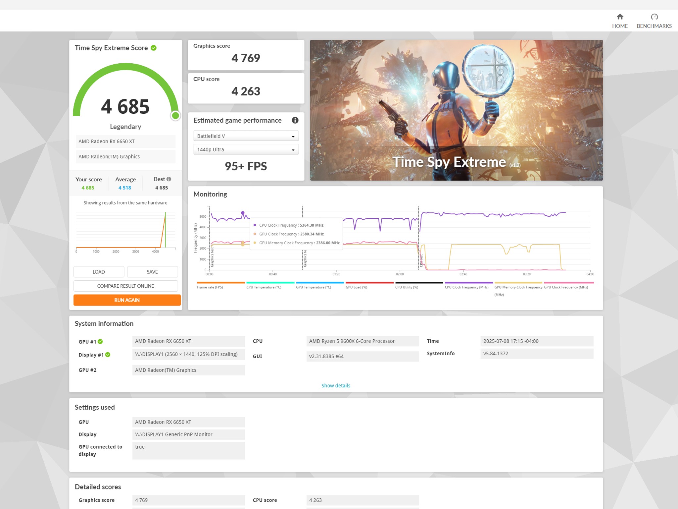Click the green check next to Display #1
This screenshot has width=678, height=509.
108,355
